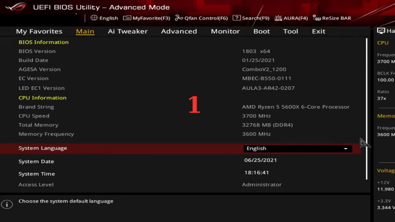Click the BIOS version value 1803 x64

[256, 51]
